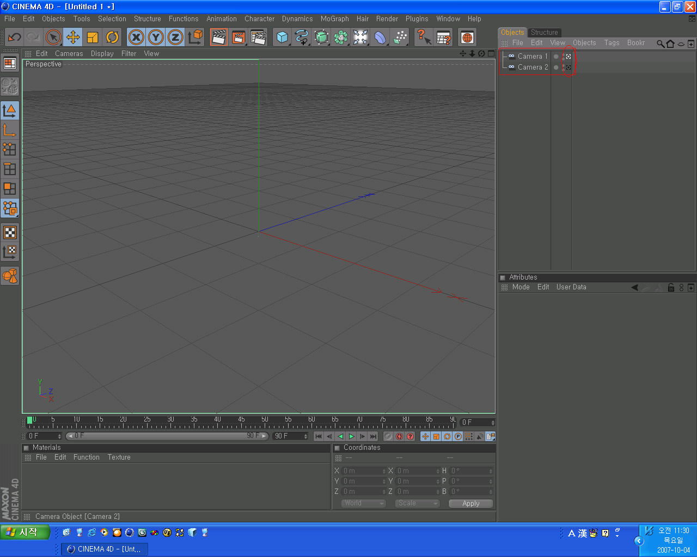
Task: Click CINEMA 4D taskbar button
Action: [104, 549]
